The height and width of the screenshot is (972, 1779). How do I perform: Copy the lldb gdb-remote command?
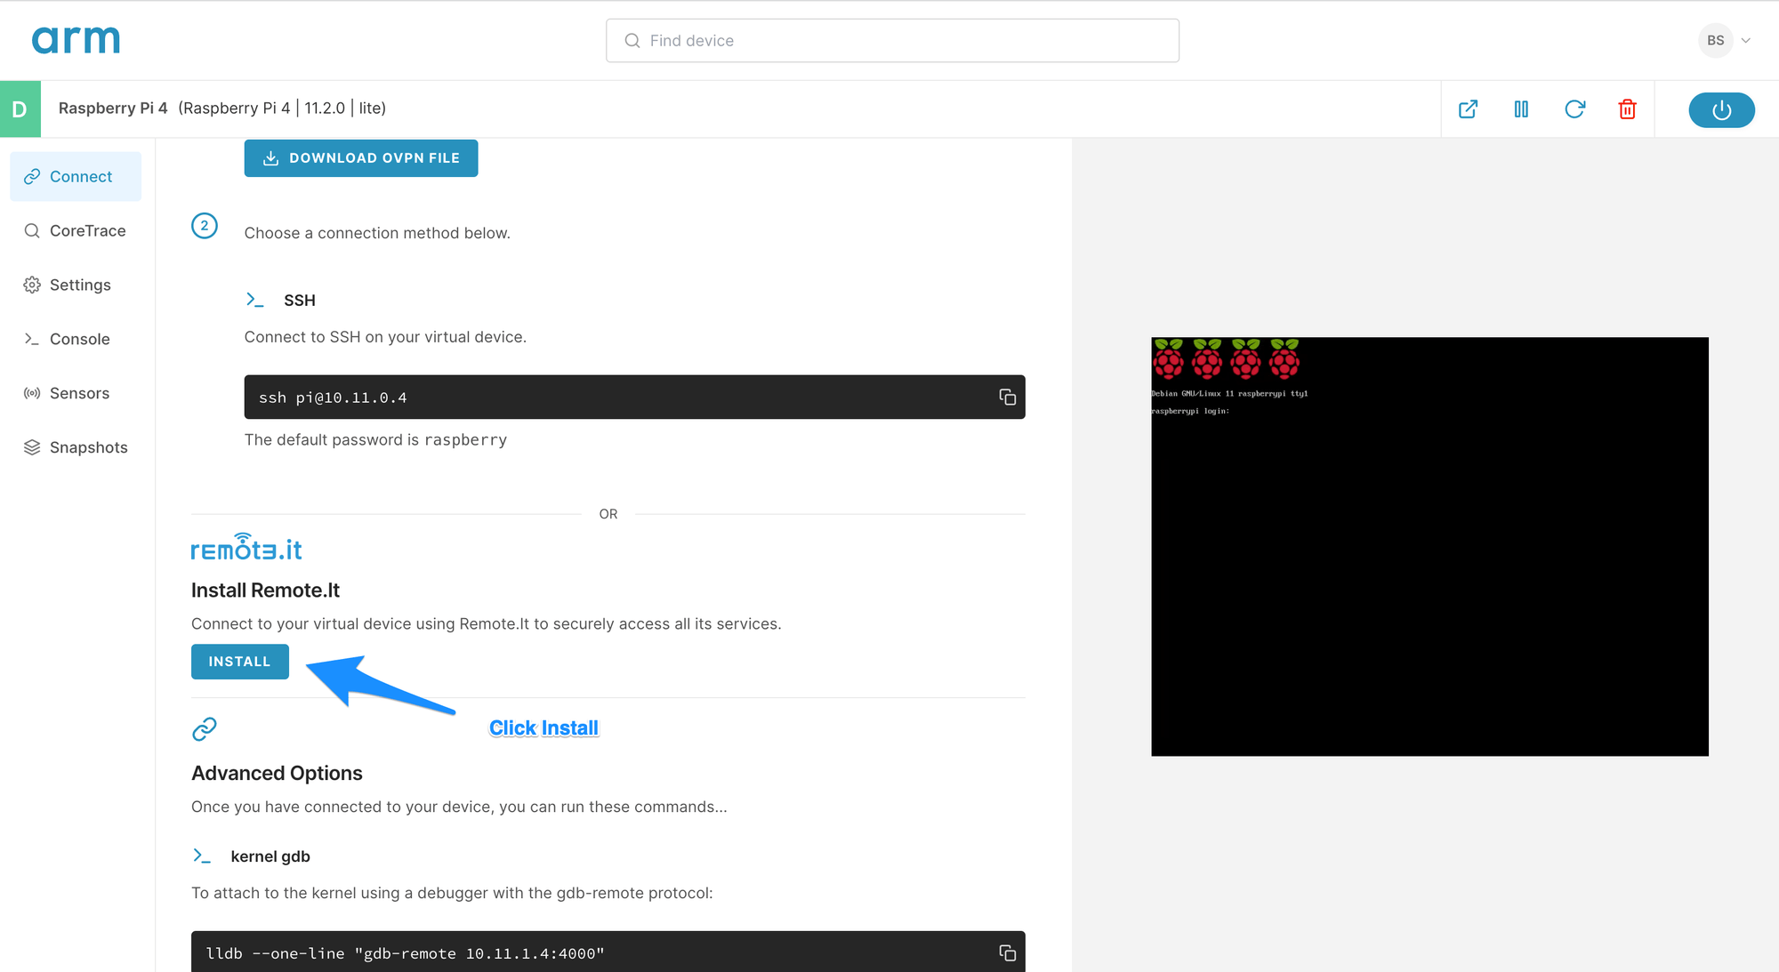[x=1007, y=953]
